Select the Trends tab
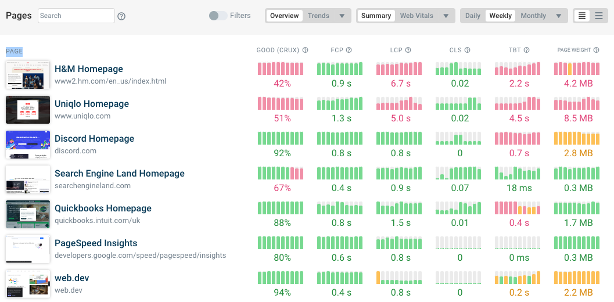614x302 pixels. tap(318, 16)
